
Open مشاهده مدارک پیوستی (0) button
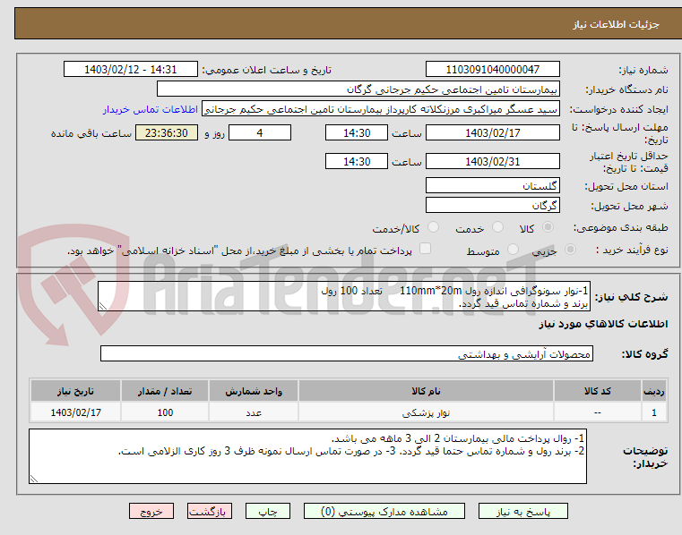(x=384, y=511)
